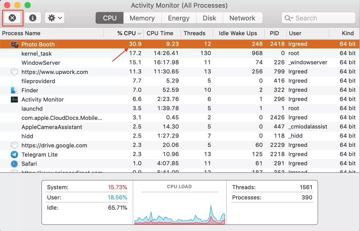Viewport: 360px width, 231px height.
Task: Click the Telegram Lite app icon
Action: 14,155
